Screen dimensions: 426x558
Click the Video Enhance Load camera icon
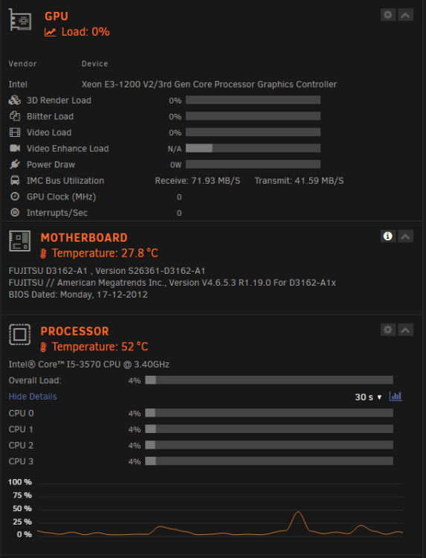tap(15, 148)
